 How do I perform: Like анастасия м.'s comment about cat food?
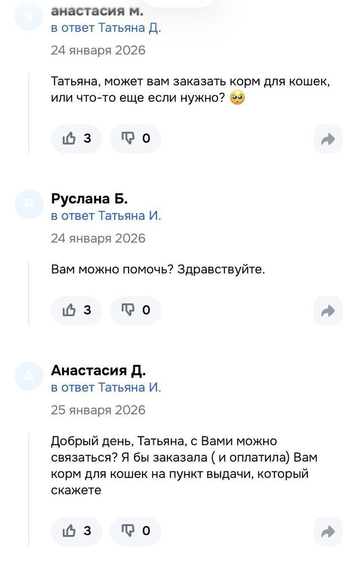[x=76, y=138]
